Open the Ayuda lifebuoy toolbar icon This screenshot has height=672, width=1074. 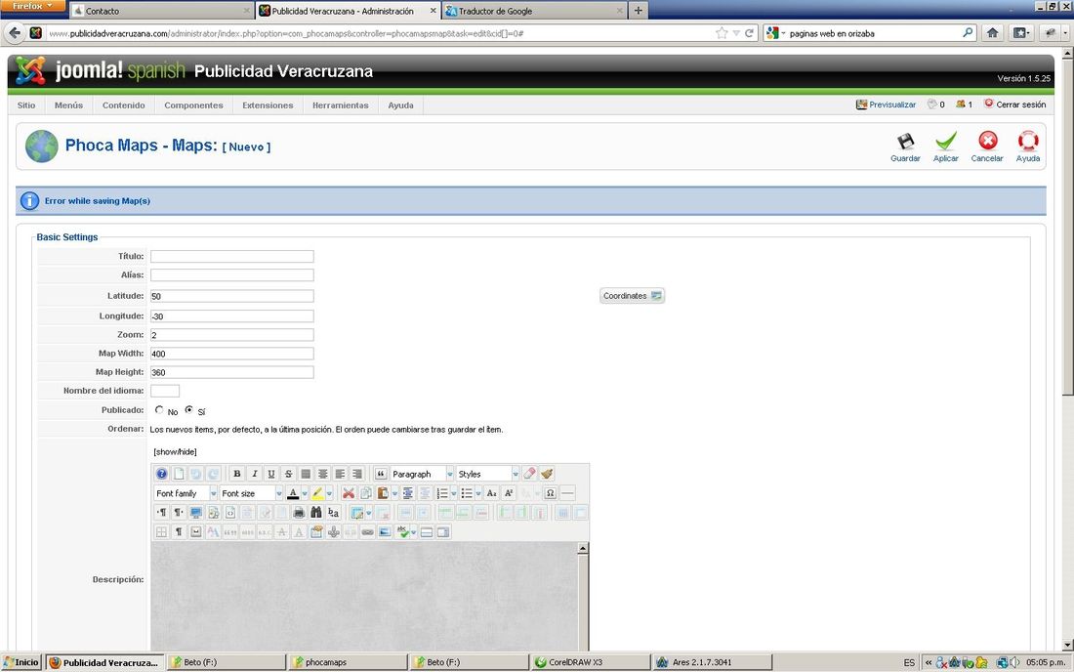pos(1027,141)
